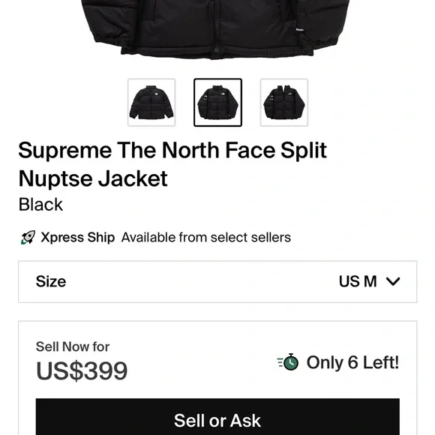435x435 pixels.
Task: Select the first jacket thumbnail
Action: coord(151,102)
